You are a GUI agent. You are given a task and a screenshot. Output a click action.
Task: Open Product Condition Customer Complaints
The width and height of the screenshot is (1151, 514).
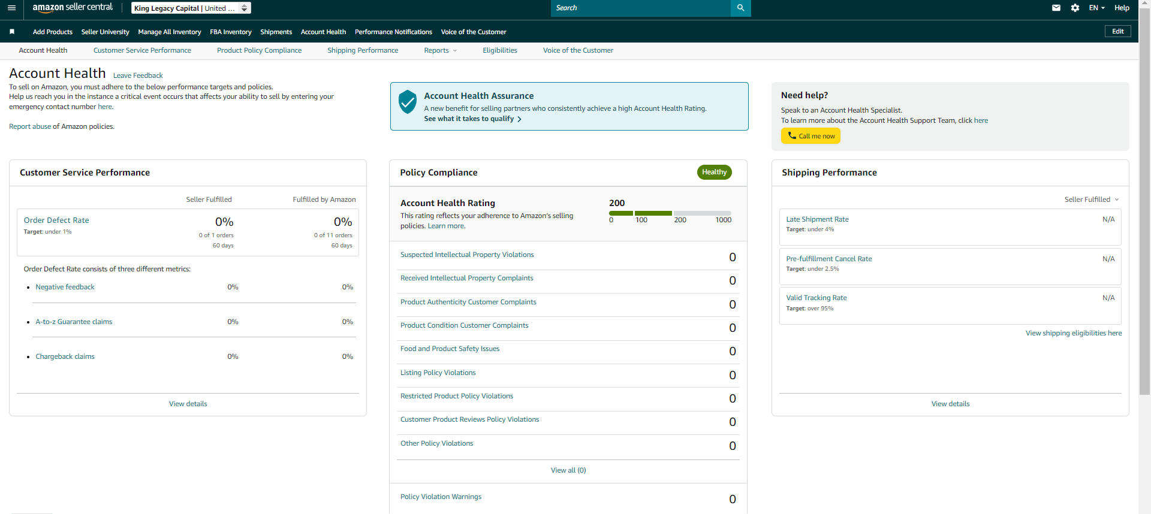tap(465, 325)
